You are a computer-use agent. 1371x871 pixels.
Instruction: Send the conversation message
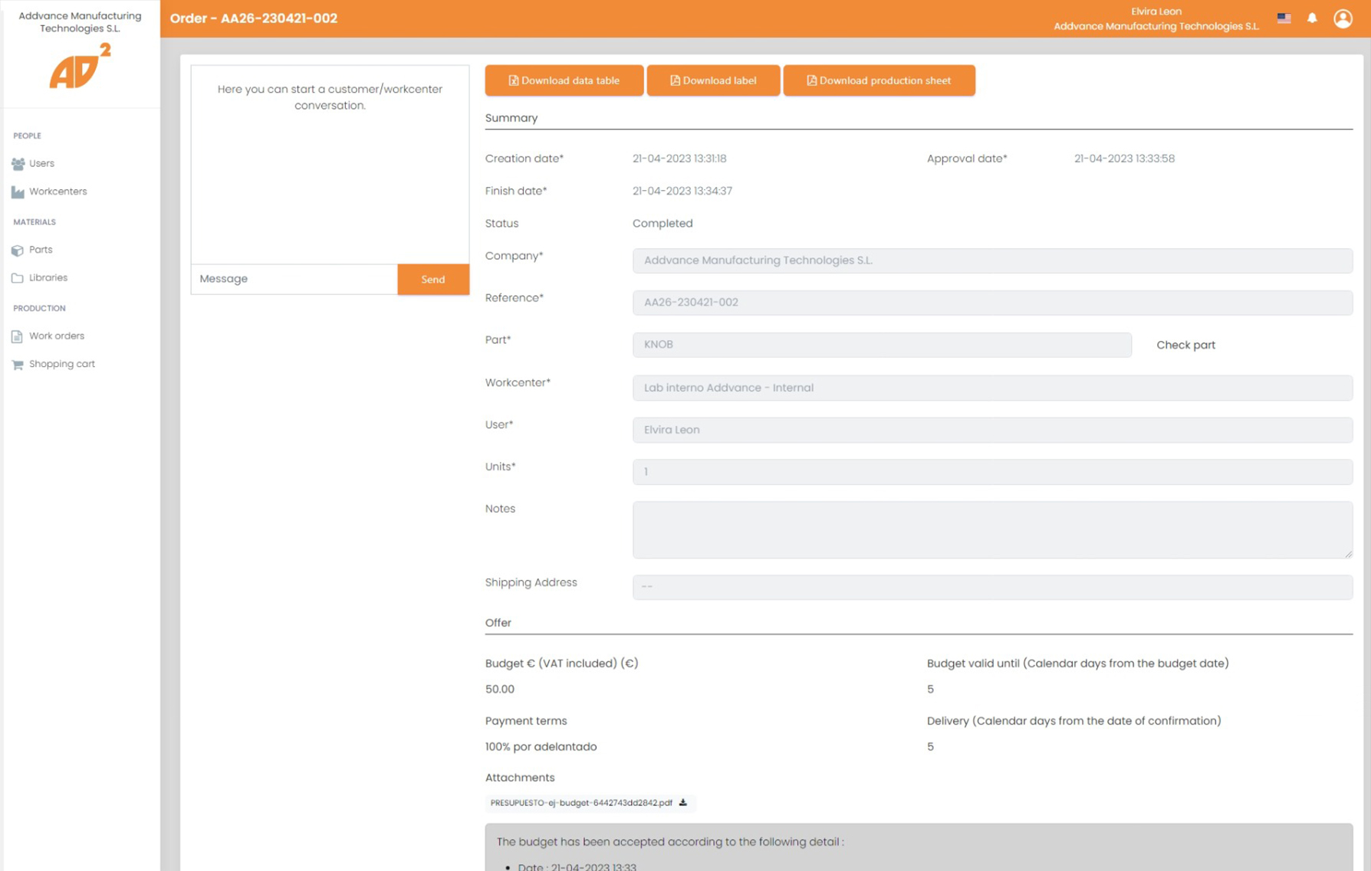tap(432, 280)
